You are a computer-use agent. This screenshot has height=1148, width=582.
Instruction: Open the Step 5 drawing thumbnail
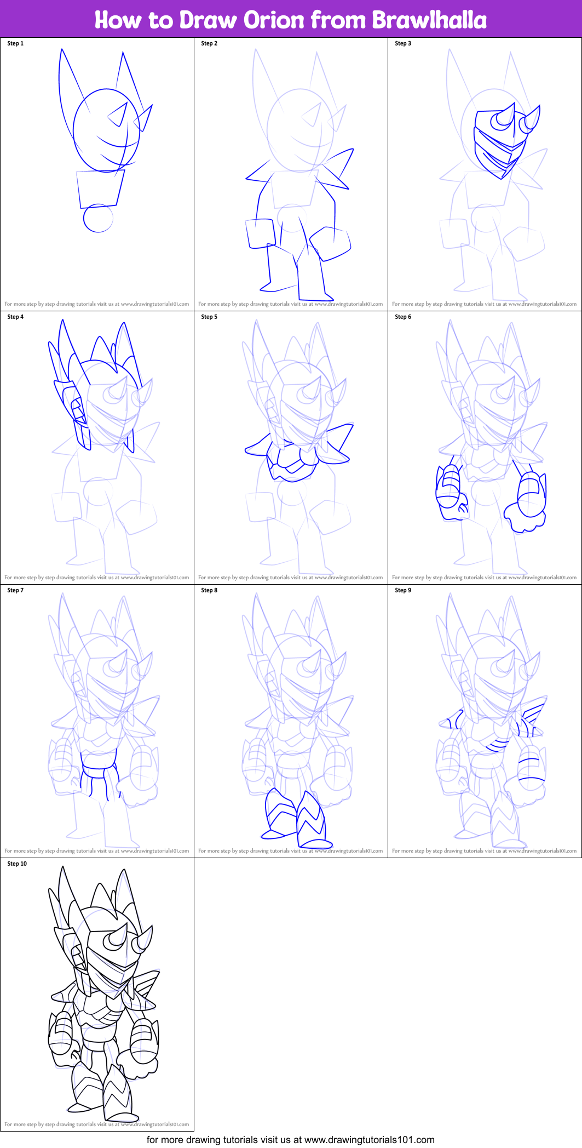[291, 448]
